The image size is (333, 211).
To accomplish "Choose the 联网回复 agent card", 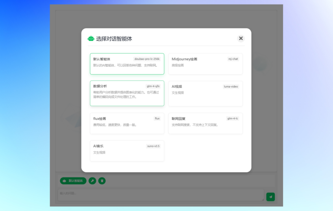I will (206, 123).
